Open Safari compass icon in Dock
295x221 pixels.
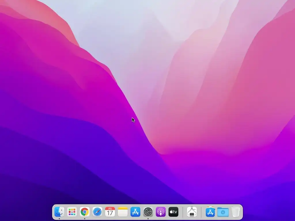(97, 212)
